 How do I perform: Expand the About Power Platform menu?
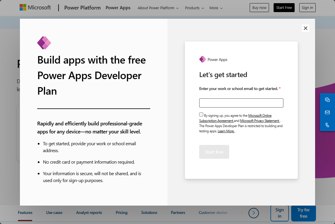point(158,8)
